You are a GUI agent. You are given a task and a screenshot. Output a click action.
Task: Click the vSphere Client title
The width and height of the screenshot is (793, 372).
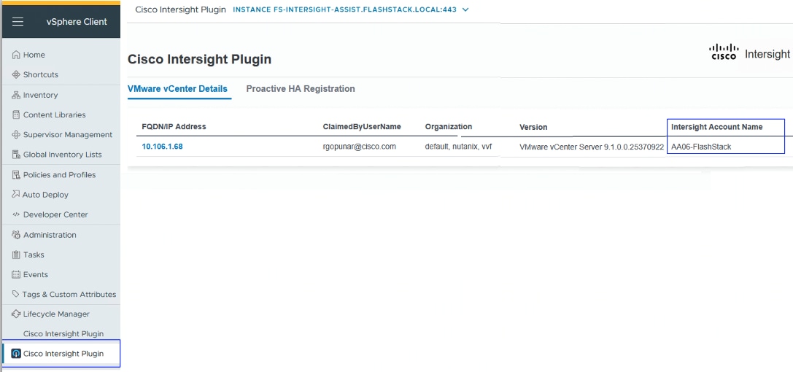coord(77,22)
